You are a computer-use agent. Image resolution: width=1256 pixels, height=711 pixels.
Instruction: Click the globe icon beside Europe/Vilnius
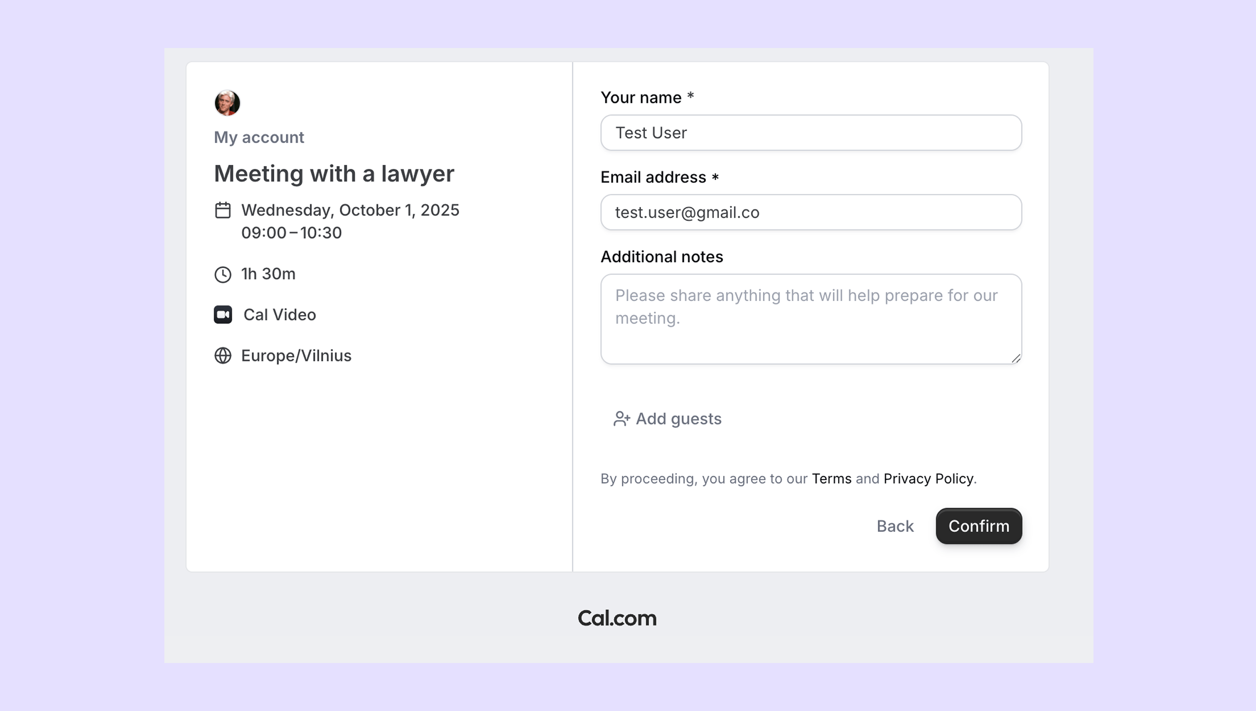coord(223,355)
